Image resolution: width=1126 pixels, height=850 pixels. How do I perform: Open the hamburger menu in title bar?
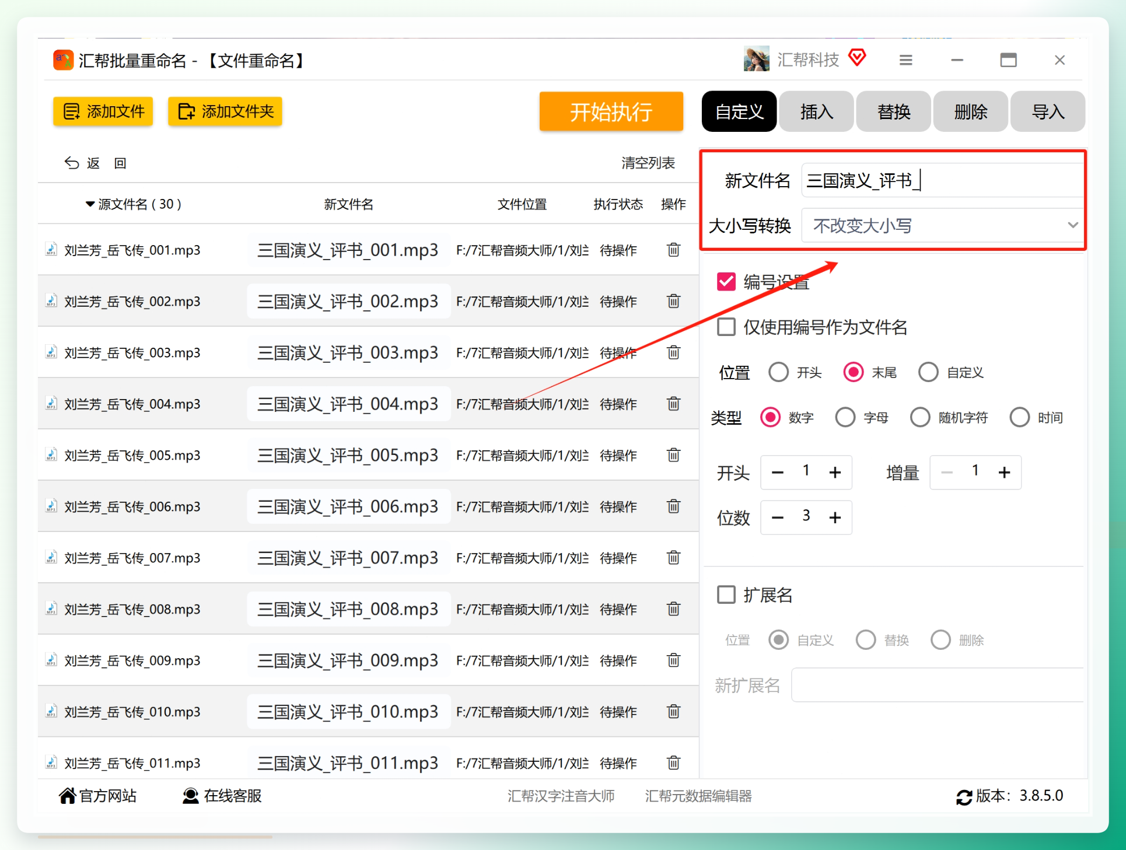[x=905, y=60]
